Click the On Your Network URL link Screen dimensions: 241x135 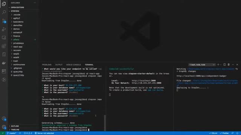(146, 83)
